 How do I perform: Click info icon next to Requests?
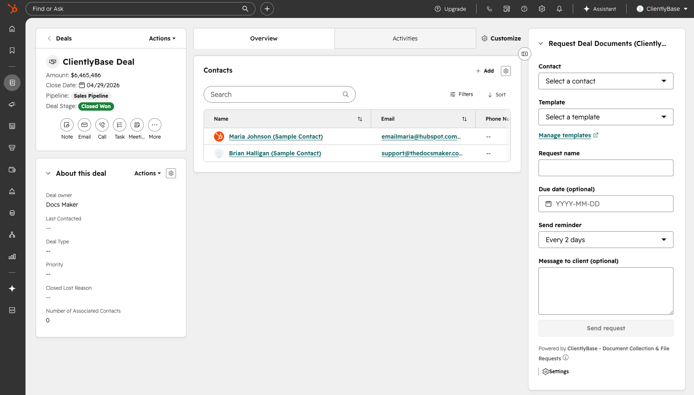[566, 358]
